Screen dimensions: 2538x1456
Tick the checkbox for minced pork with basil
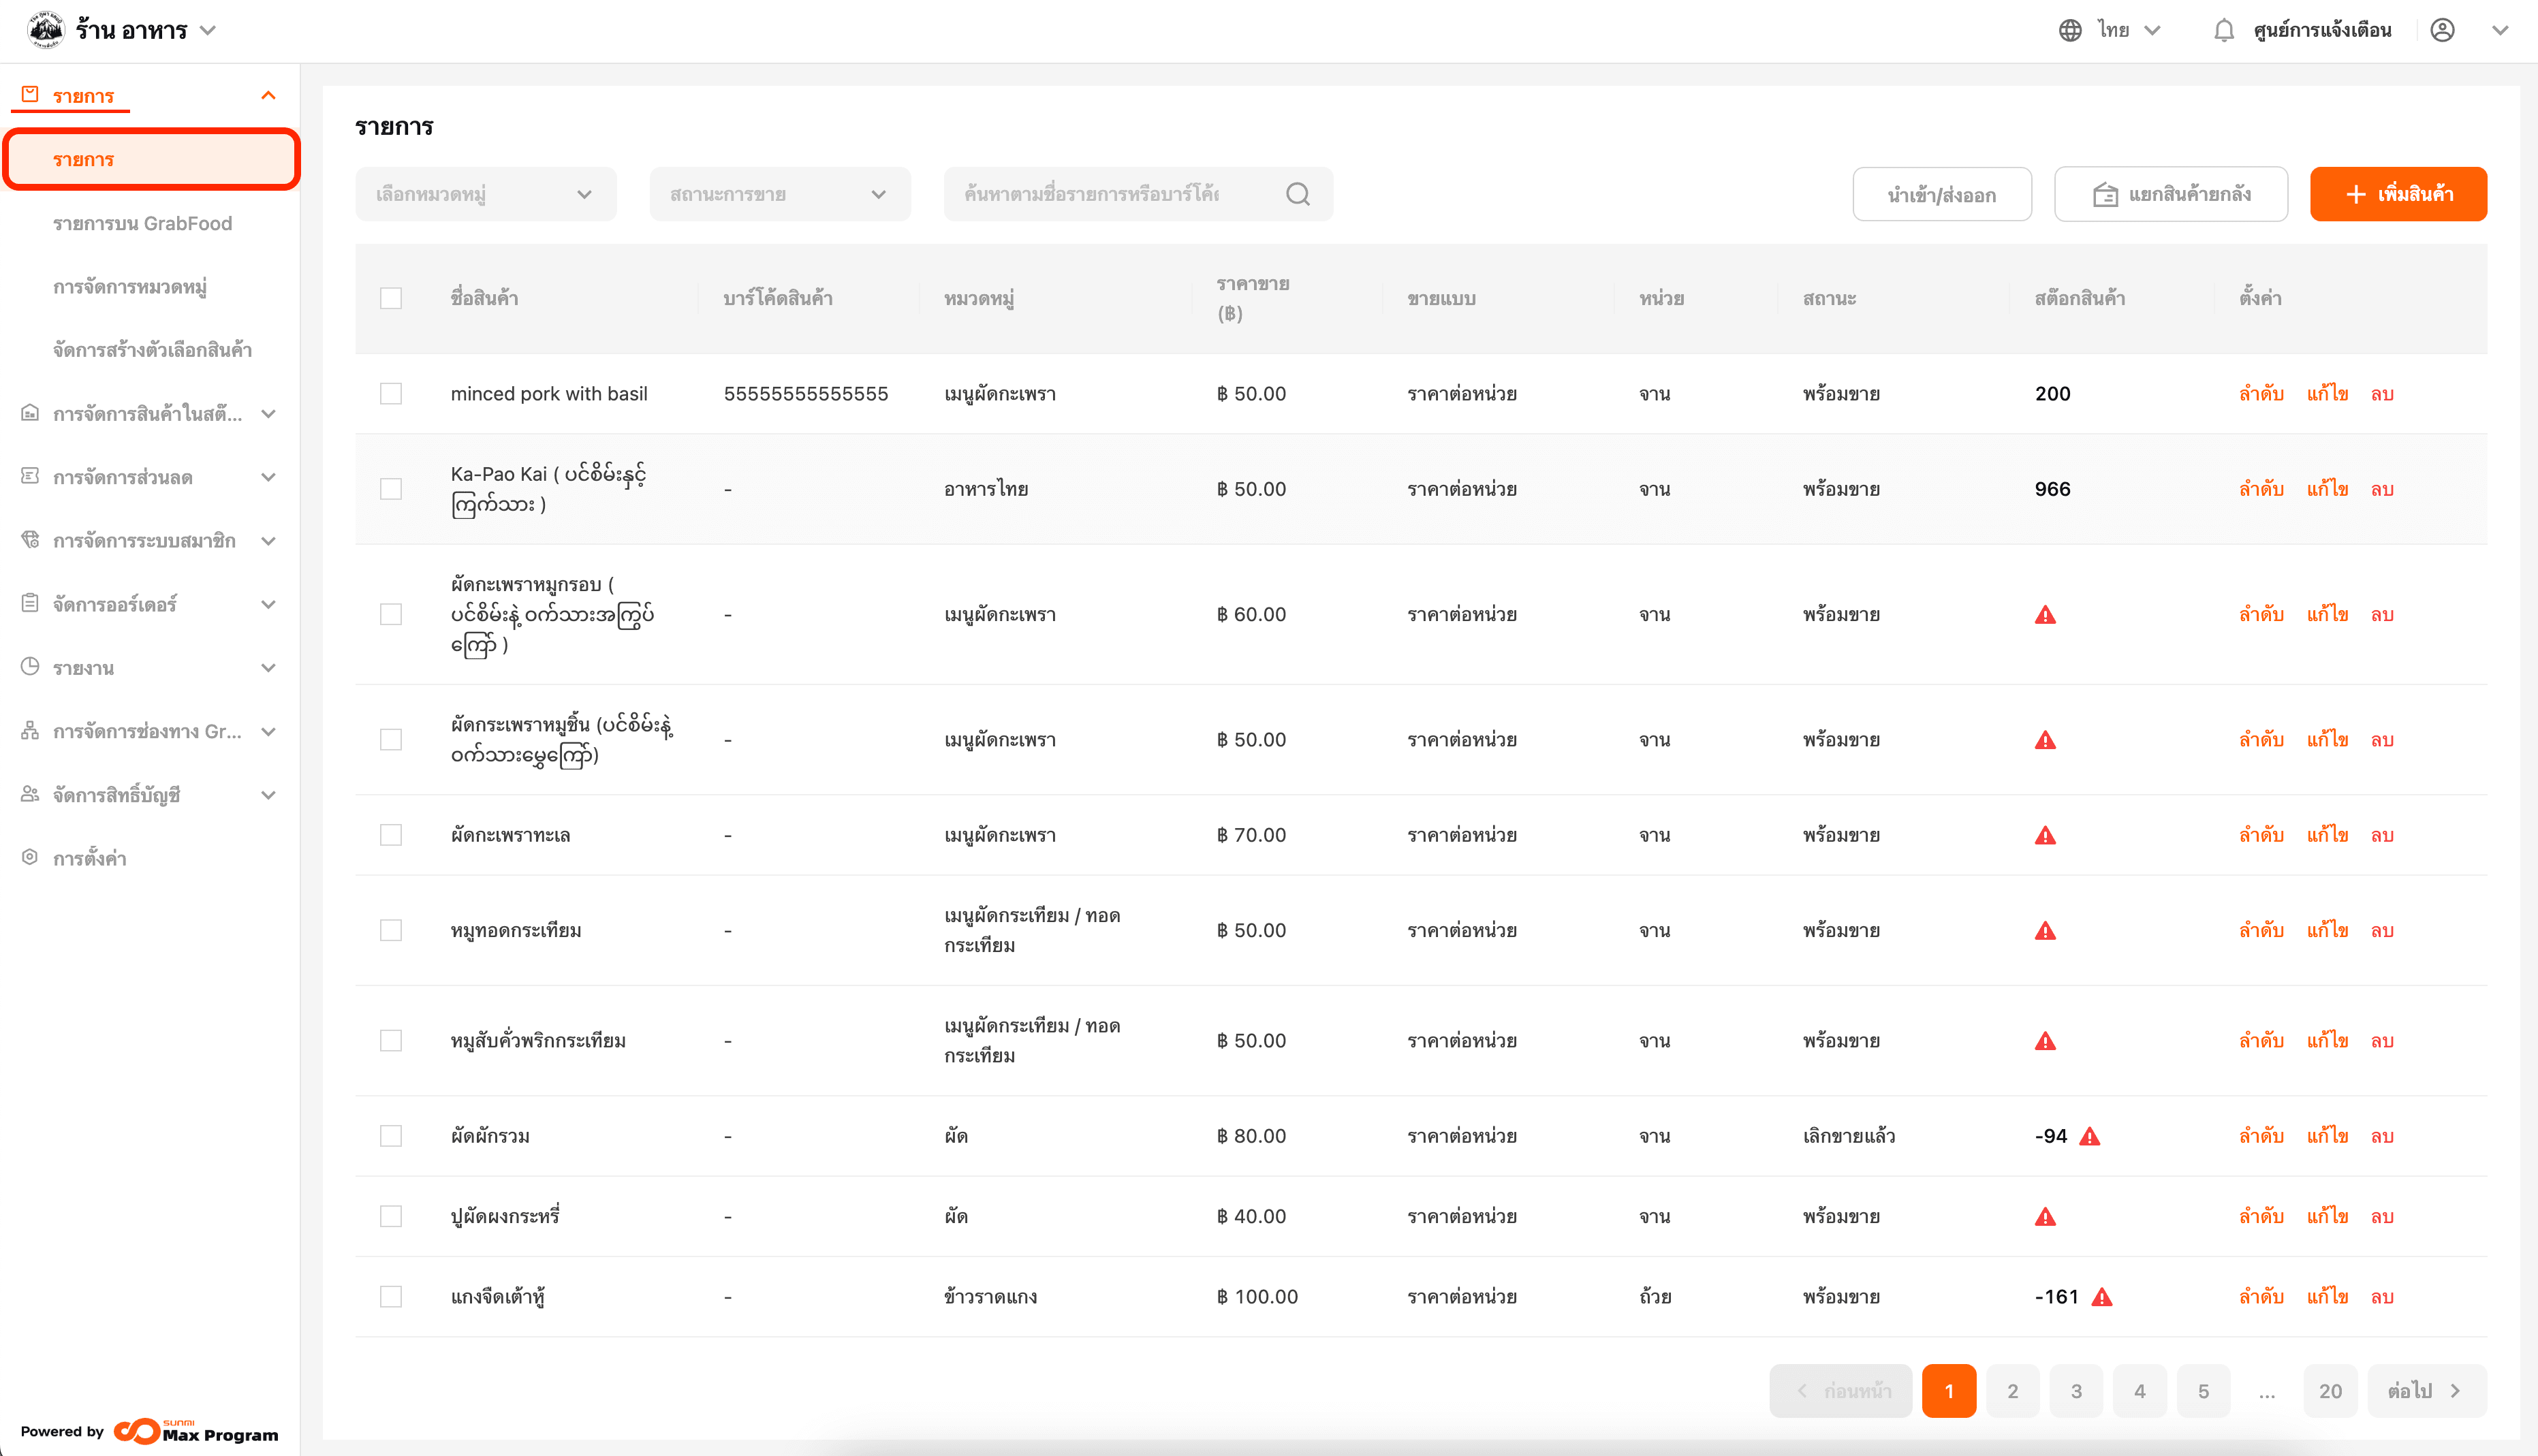391,394
